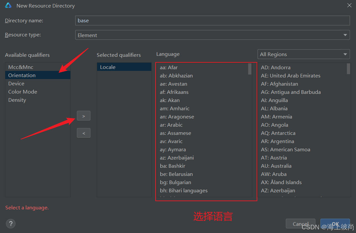Select Orientation qualifier
This screenshot has width=356, height=233.
click(x=38, y=75)
